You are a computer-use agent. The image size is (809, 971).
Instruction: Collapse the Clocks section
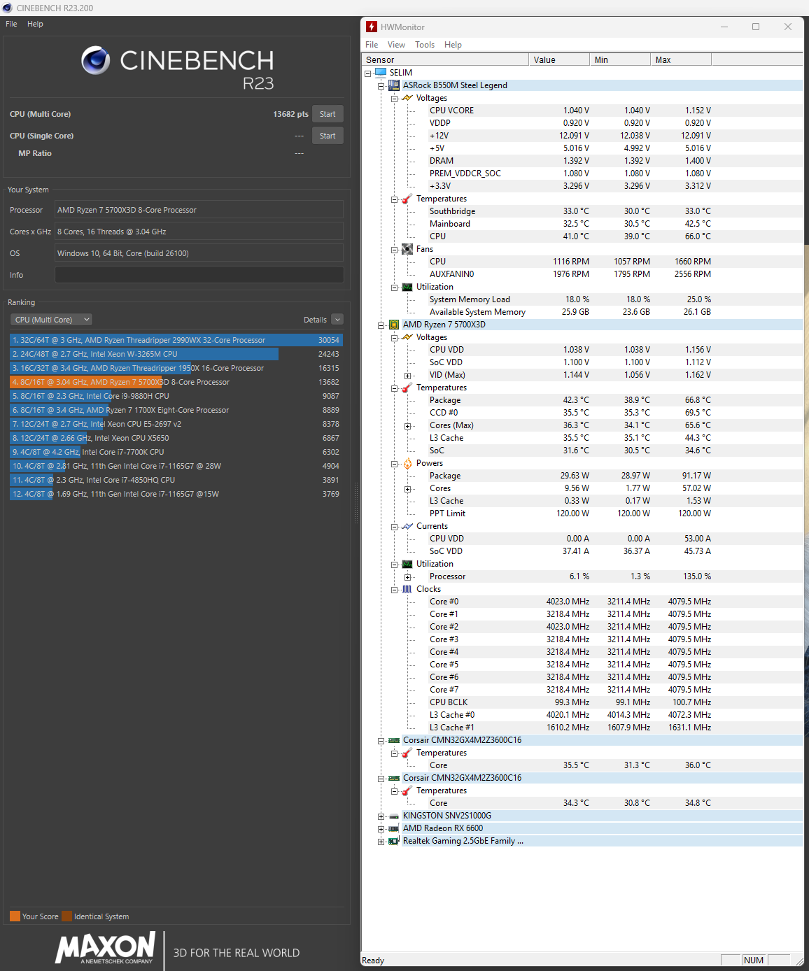coord(394,590)
